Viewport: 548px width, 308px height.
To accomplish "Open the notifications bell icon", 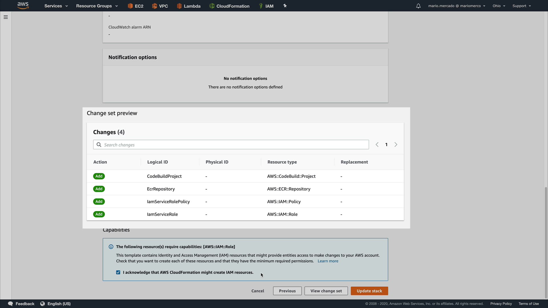I will click(418, 6).
